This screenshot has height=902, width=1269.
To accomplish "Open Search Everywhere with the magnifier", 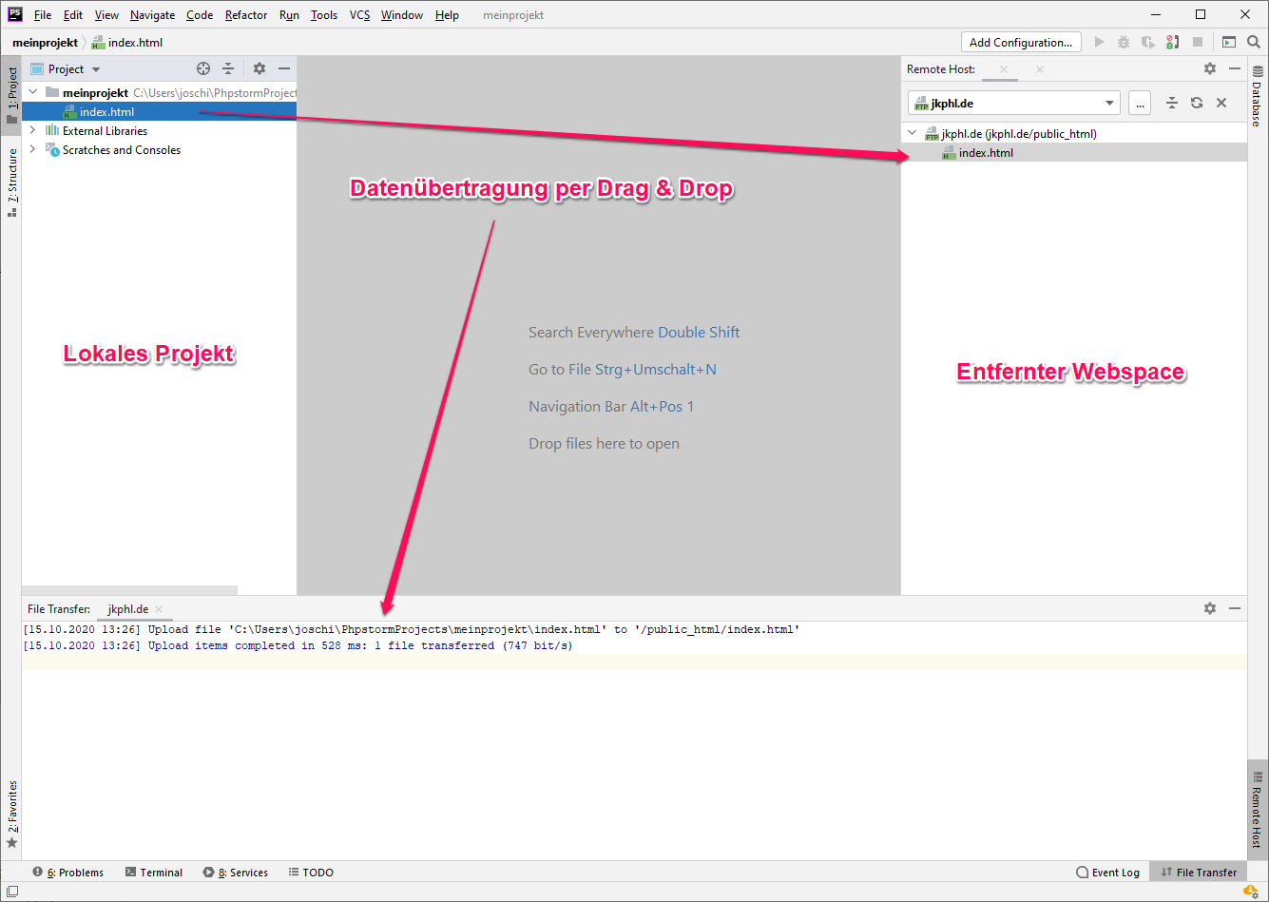I will [1254, 42].
